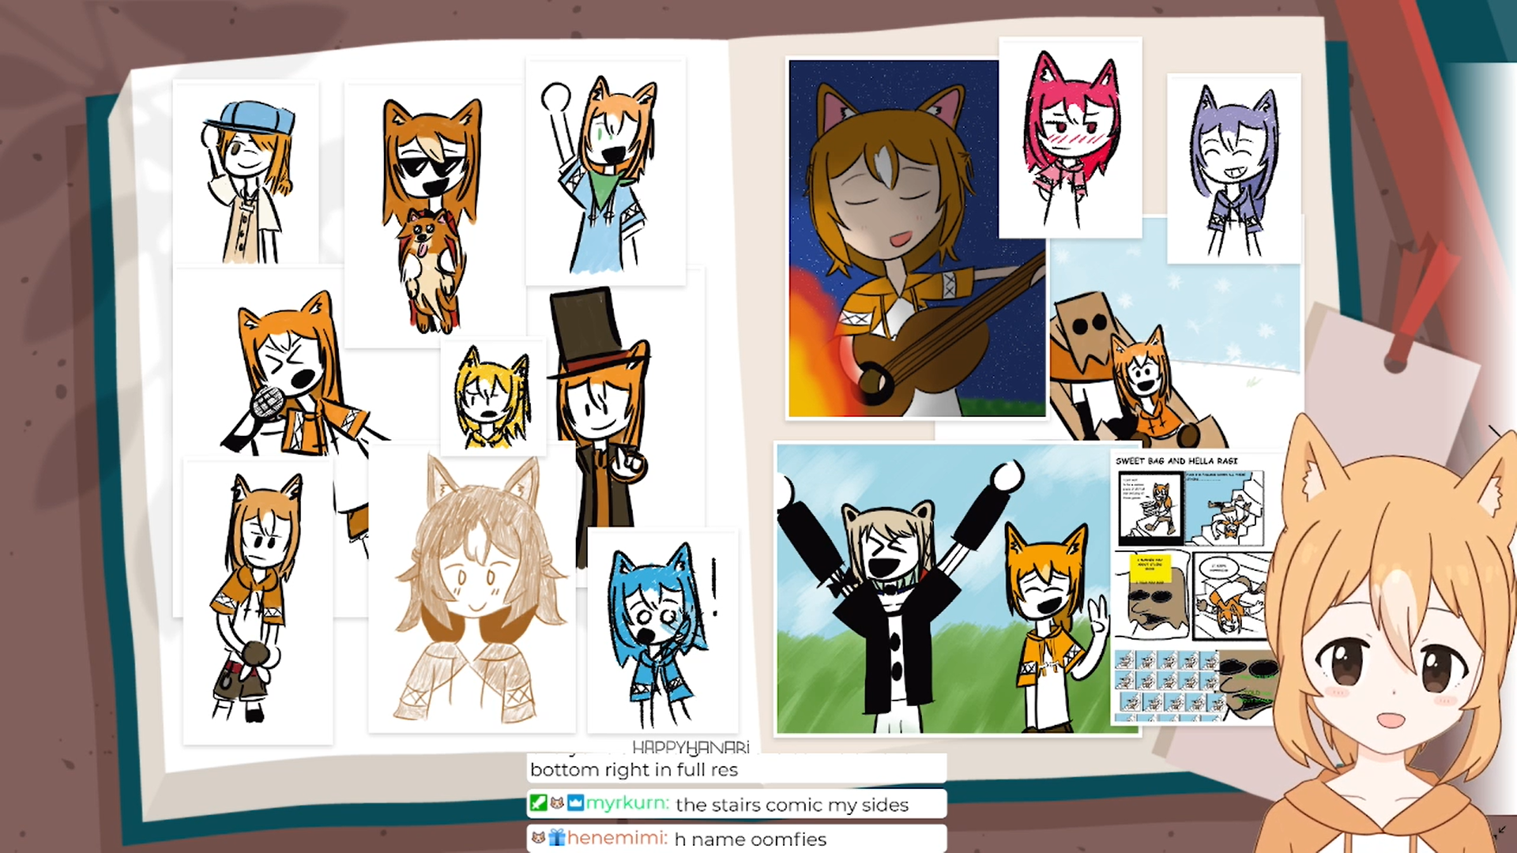Click the blue gift badge beside henemimi
Viewport: 1517px width, 853px height.
tap(557, 837)
